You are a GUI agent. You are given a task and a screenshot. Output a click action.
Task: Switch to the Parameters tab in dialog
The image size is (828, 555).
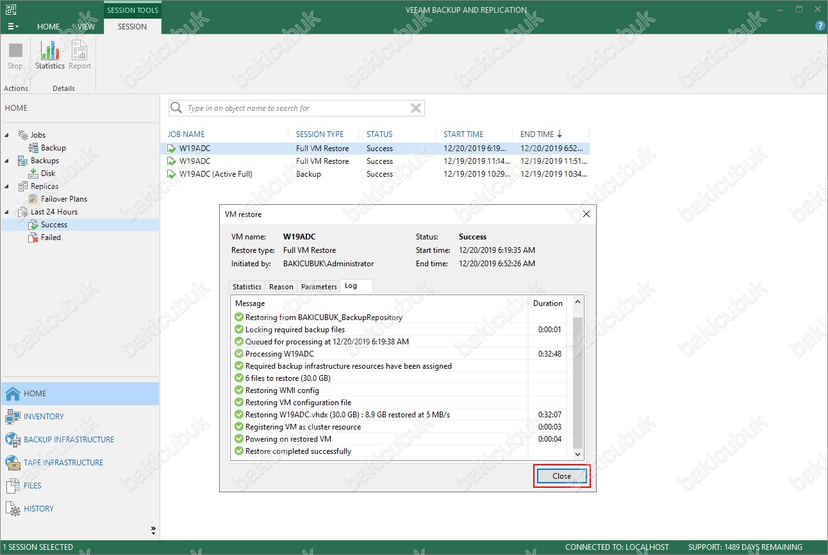coord(319,287)
